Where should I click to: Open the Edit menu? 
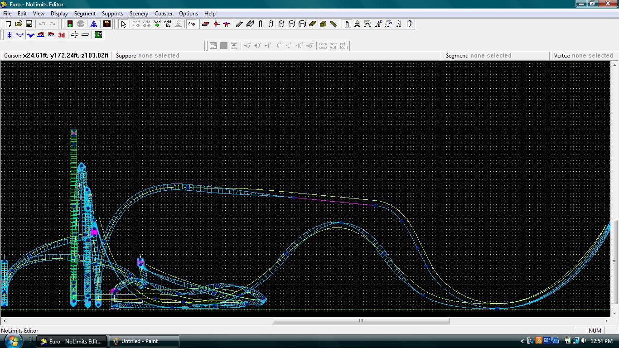pos(22,14)
